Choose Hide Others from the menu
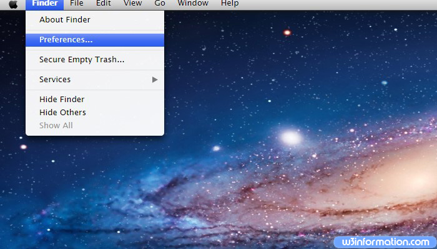Image resolution: width=437 pixels, height=249 pixels. 95,113
